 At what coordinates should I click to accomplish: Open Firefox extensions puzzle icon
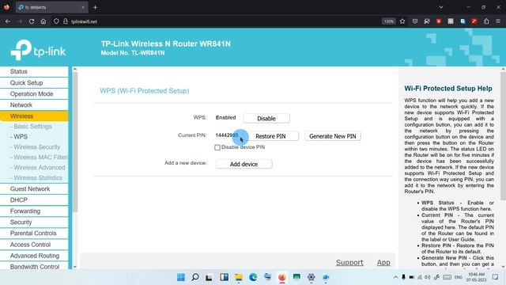pos(486,21)
